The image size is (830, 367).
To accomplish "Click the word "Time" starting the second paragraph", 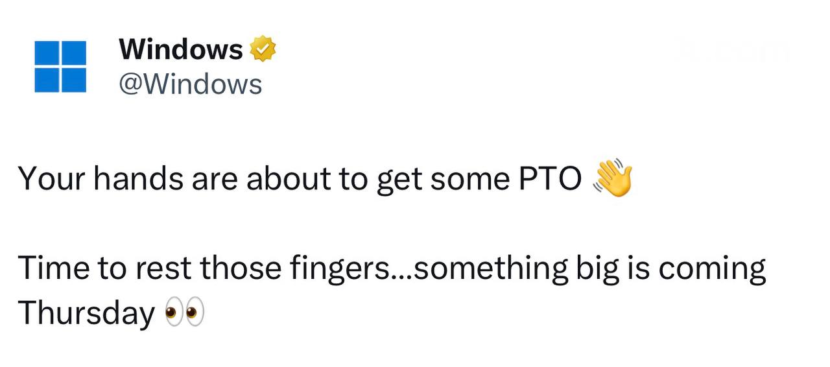I will [x=52, y=269].
